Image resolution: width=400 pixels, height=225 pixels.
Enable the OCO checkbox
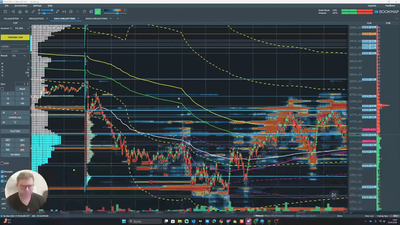coord(3,163)
